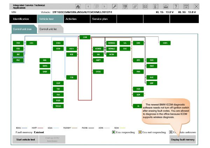Select the ZGM control unit node
Viewport: 210px width, 148px height.
pyautogui.click(x=85, y=37)
